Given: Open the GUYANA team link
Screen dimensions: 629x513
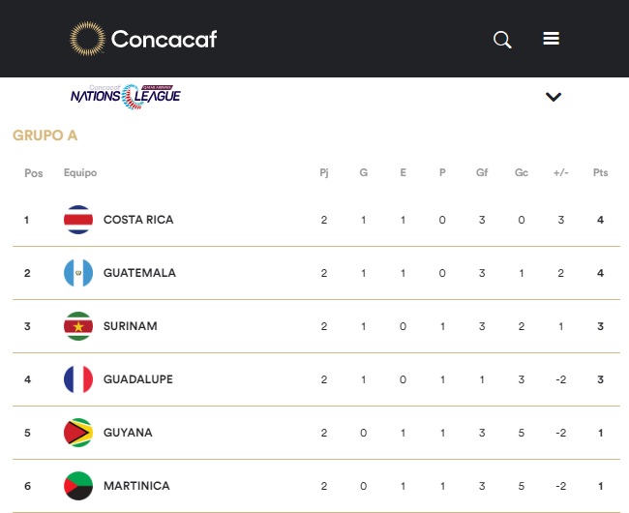Looking at the screenshot, I should tap(128, 433).
